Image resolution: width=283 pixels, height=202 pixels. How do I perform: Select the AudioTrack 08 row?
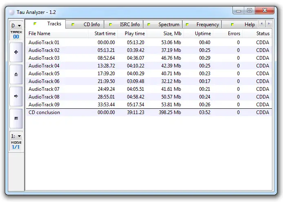coord(149,97)
